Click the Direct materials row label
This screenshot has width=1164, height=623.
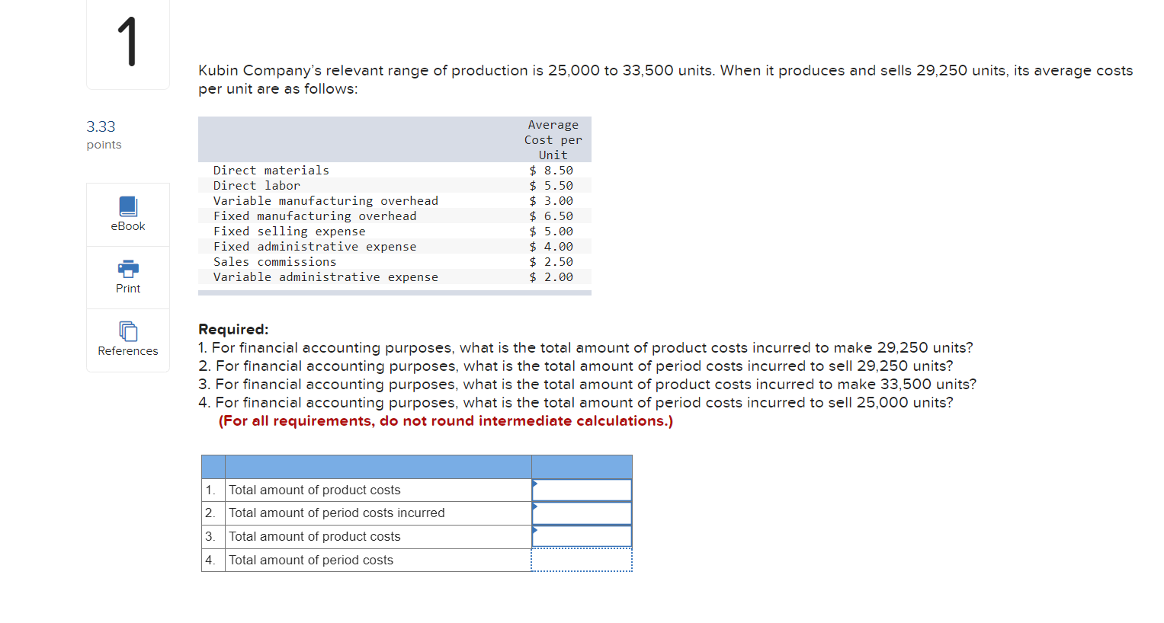271,171
